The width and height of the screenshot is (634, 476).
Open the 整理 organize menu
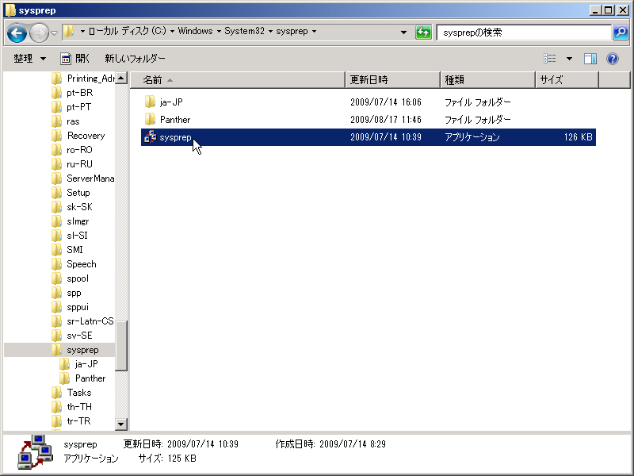29,59
